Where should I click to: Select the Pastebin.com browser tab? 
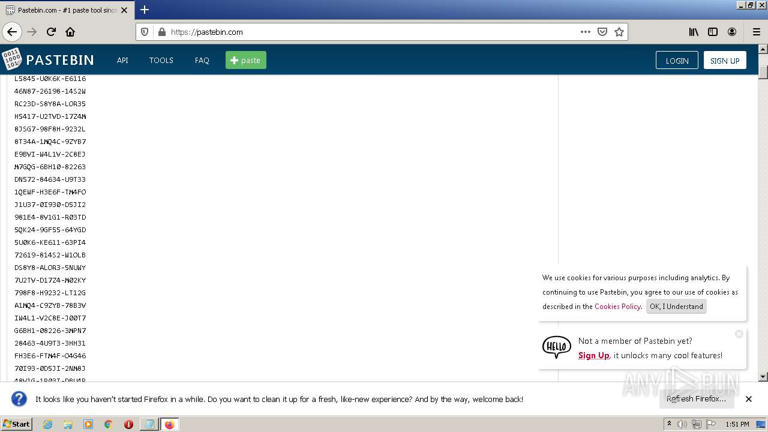67,10
